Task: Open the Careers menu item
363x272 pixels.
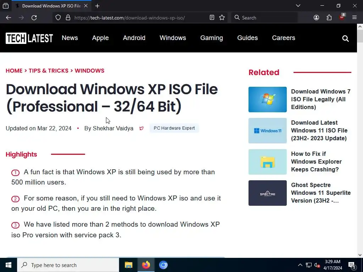Action: 284,38
